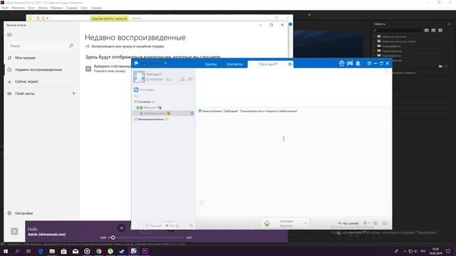Click shuffle-all music link in Groove

[125, 46]
